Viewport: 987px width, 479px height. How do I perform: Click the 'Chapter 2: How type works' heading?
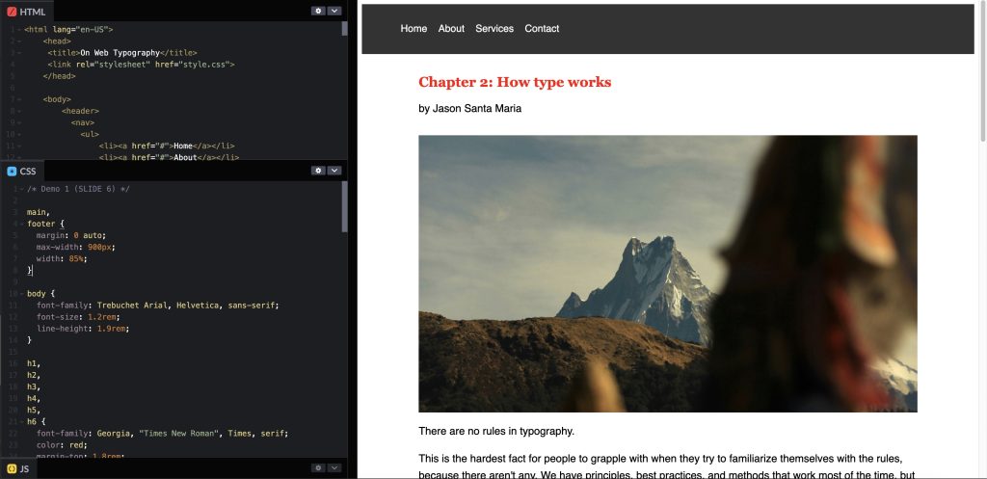pos(515,82)
